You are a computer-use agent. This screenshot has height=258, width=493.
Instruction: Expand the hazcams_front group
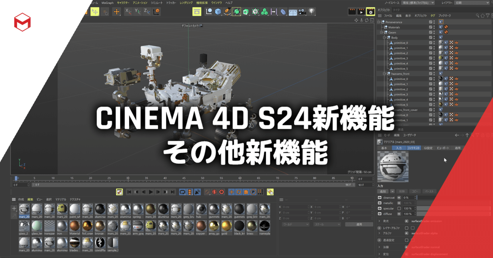tap(384, 73)
